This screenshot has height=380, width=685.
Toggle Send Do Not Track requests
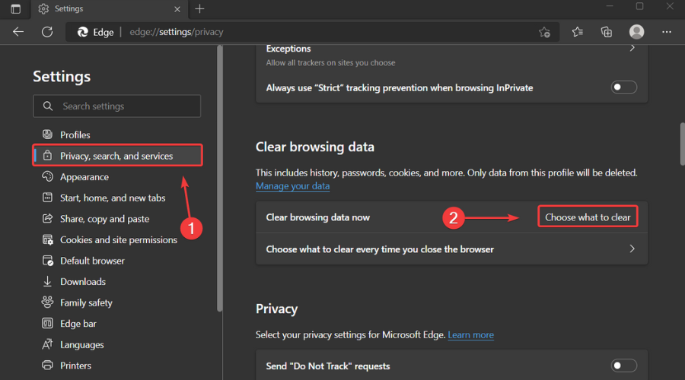[x=623, y=366]
